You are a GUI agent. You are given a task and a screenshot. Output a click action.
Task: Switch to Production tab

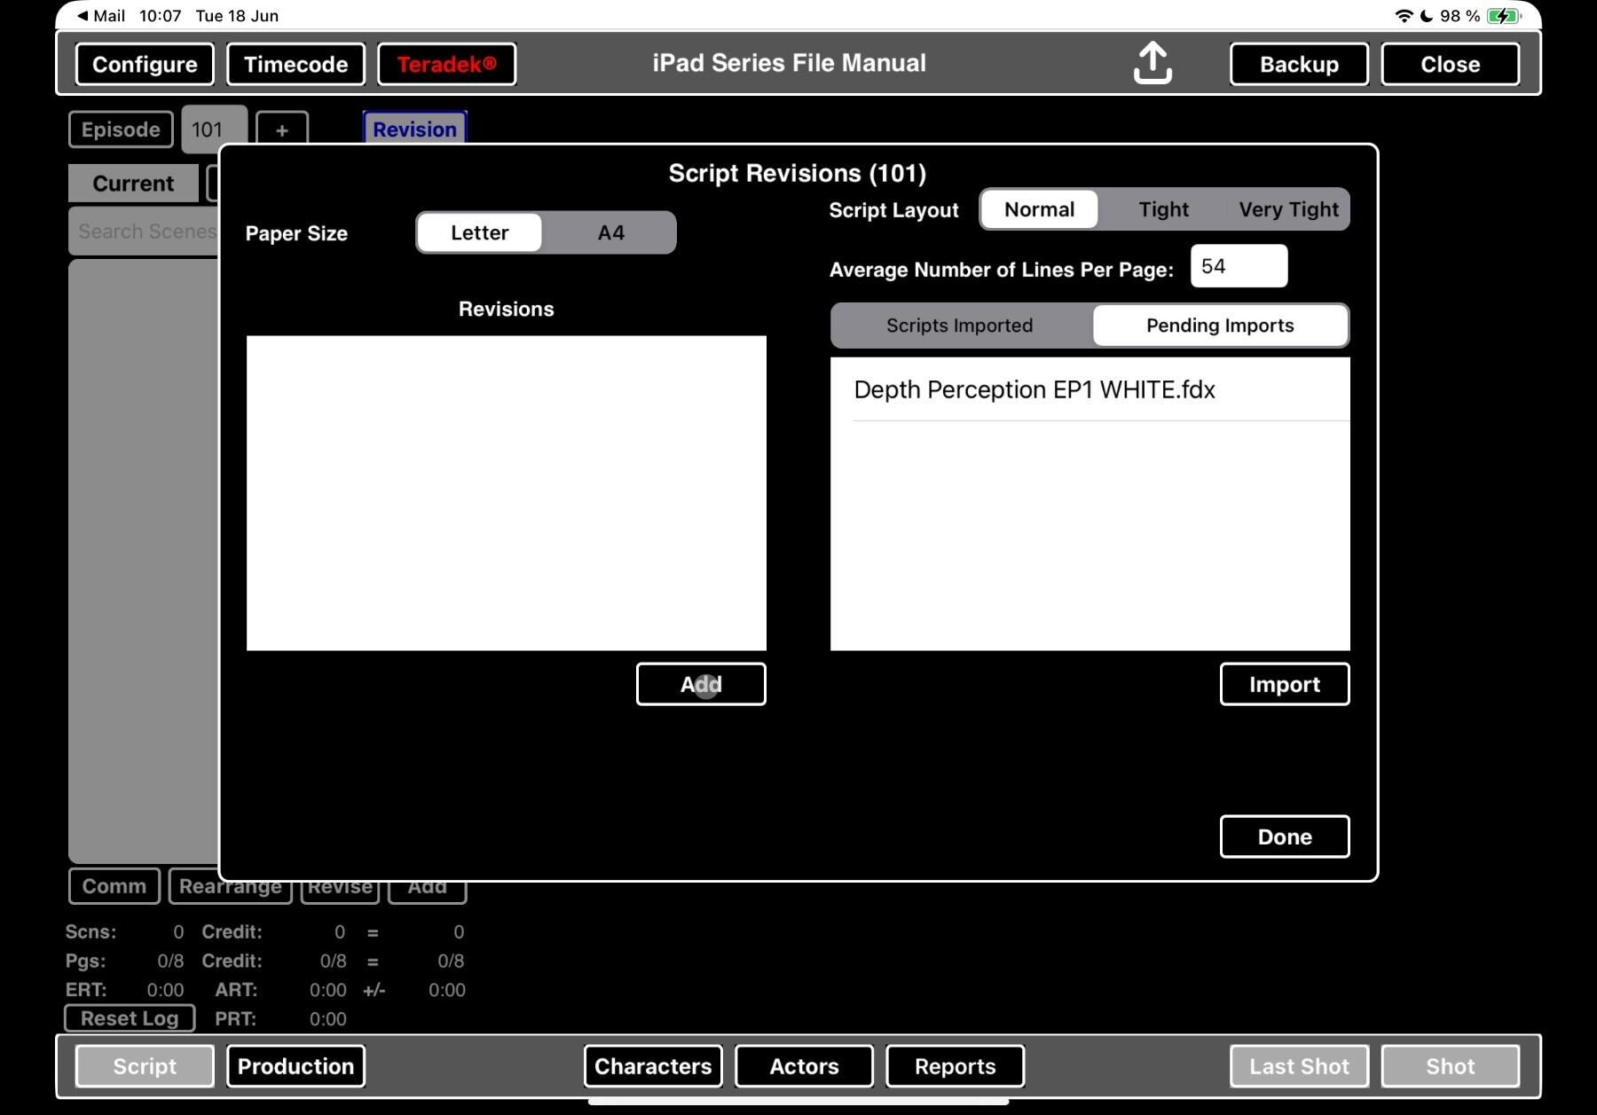point(295,1066)
